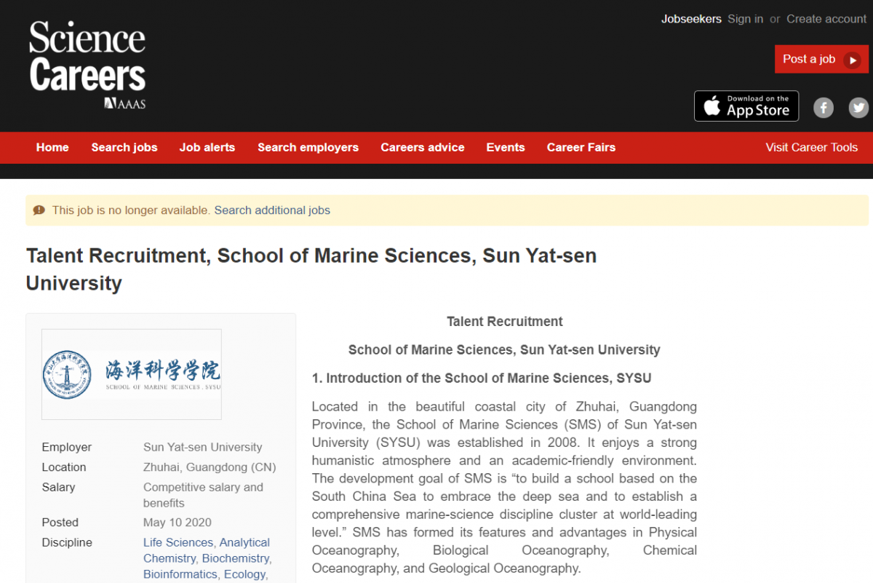Viewport: 873px width, 583px height.
Task: Open the Twitter icon link
Action: 858,108
